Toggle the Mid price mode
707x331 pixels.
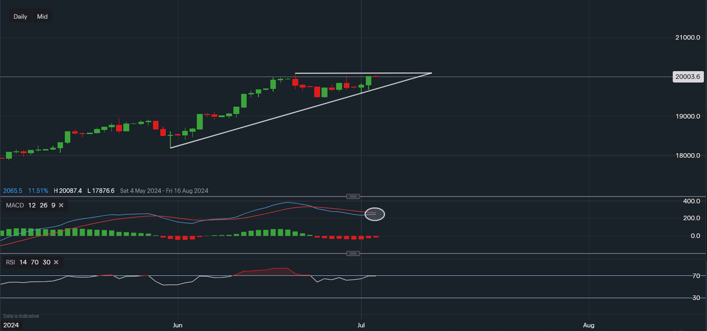42,16
